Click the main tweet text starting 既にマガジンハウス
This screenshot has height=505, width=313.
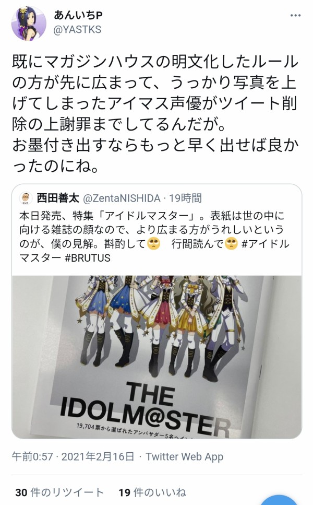[155, 114]
